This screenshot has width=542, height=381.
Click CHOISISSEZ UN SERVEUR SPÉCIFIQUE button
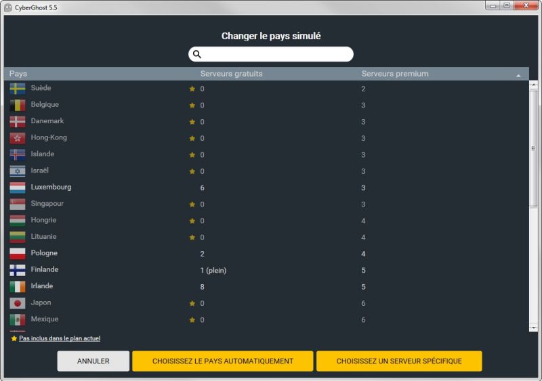tap(398, 361)
